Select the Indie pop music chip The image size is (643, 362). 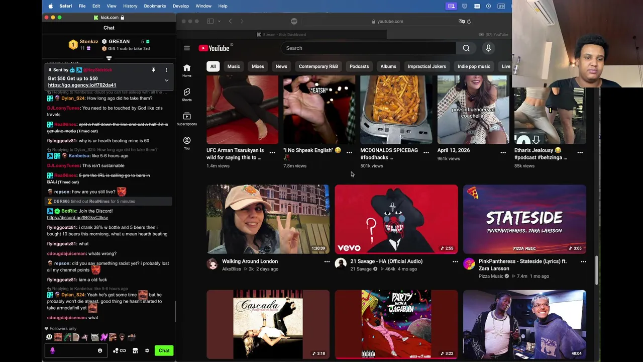(x=474, y=66)
